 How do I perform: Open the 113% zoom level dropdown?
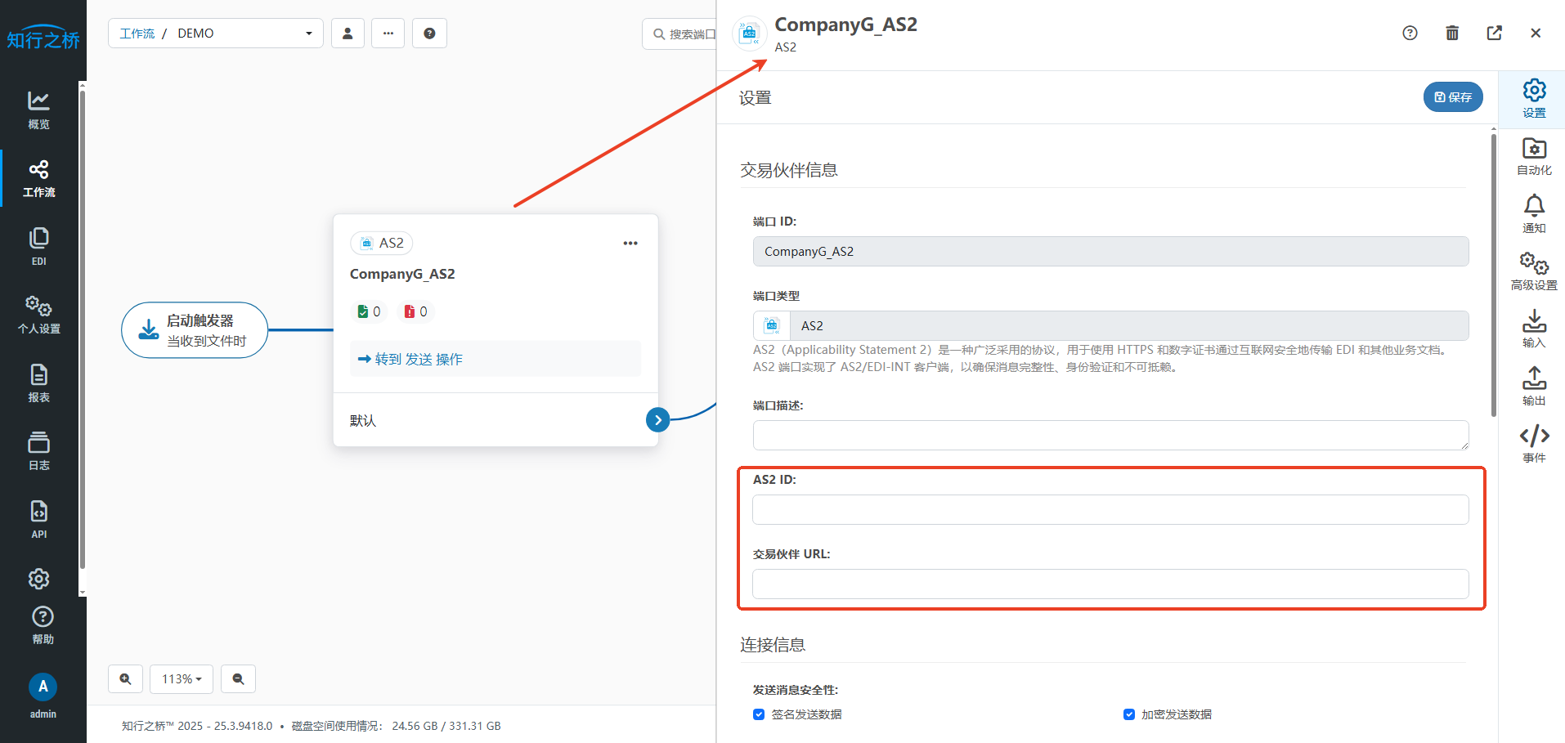[181, 678]
